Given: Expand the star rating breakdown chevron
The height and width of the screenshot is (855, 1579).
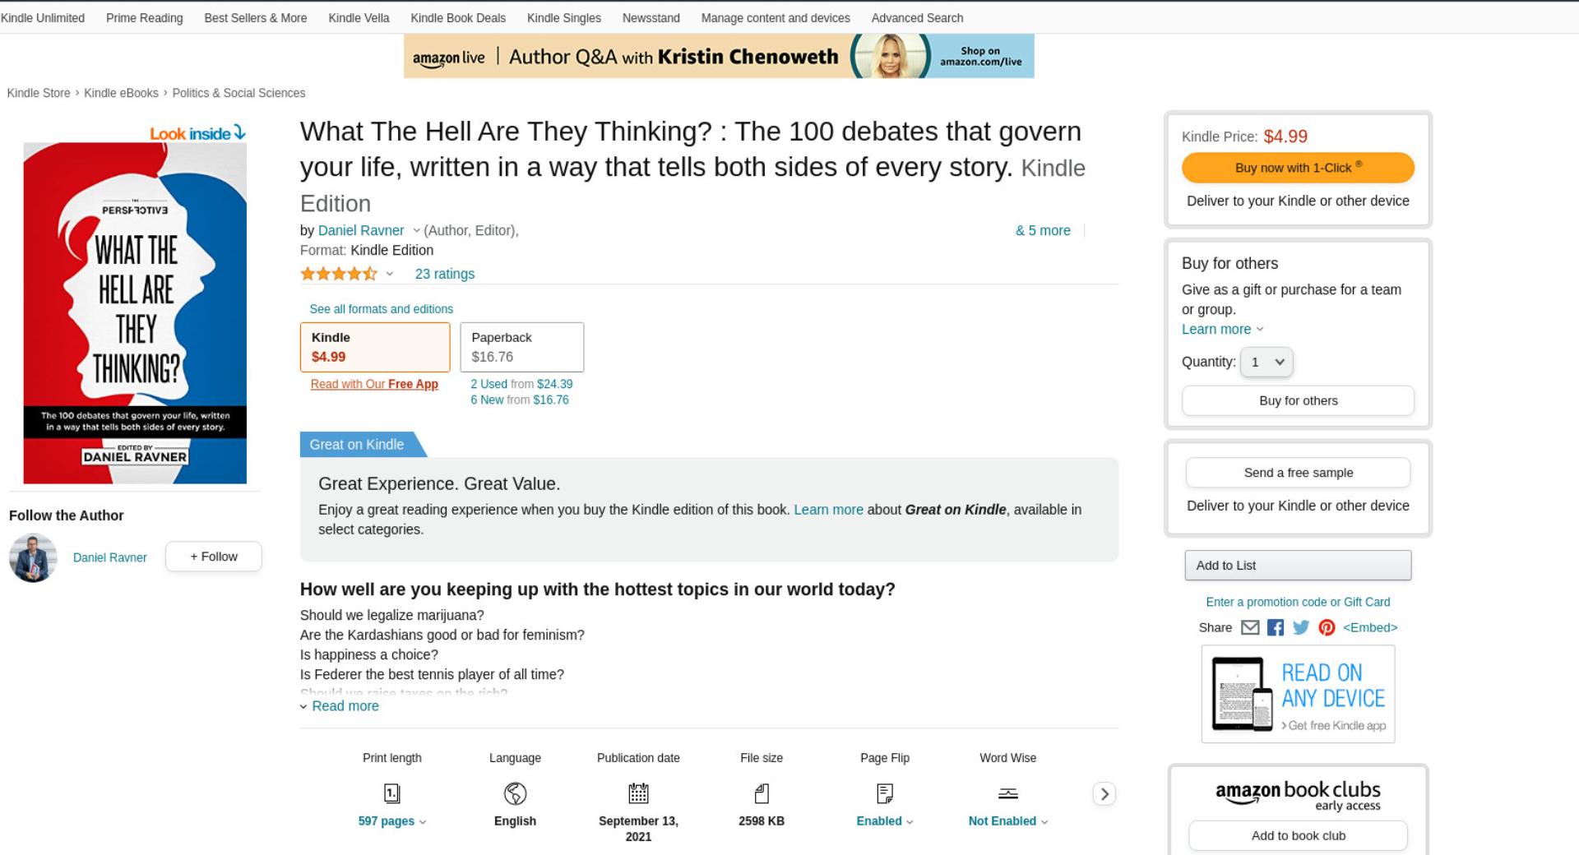Looking at the screenshot, I should (x=390, y=275).
